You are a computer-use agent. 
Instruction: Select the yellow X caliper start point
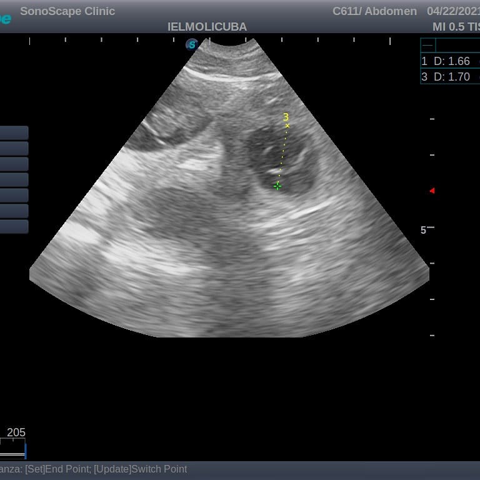287,126
